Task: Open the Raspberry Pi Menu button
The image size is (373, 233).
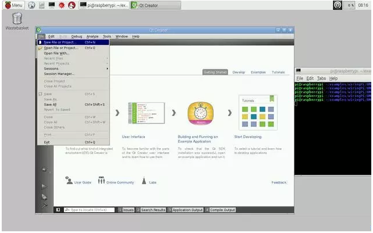Action: [13, 5]
